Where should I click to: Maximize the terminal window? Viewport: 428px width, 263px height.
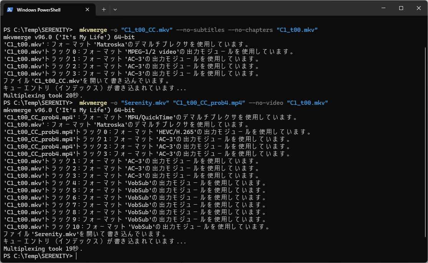401,8
